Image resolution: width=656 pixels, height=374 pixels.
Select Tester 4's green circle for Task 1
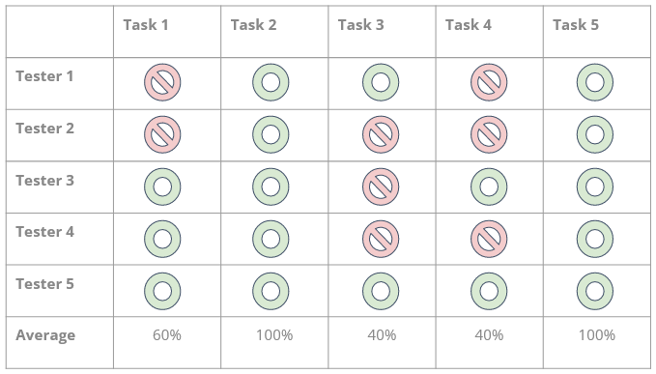(x=162, y=239)
